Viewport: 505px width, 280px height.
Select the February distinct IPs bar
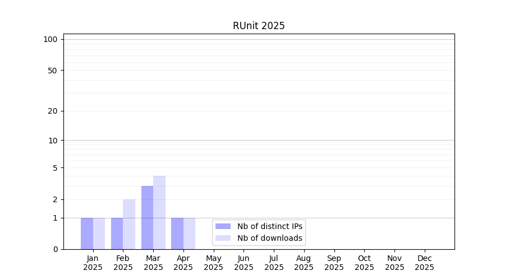pyautogui.click(x=117, y=234)
